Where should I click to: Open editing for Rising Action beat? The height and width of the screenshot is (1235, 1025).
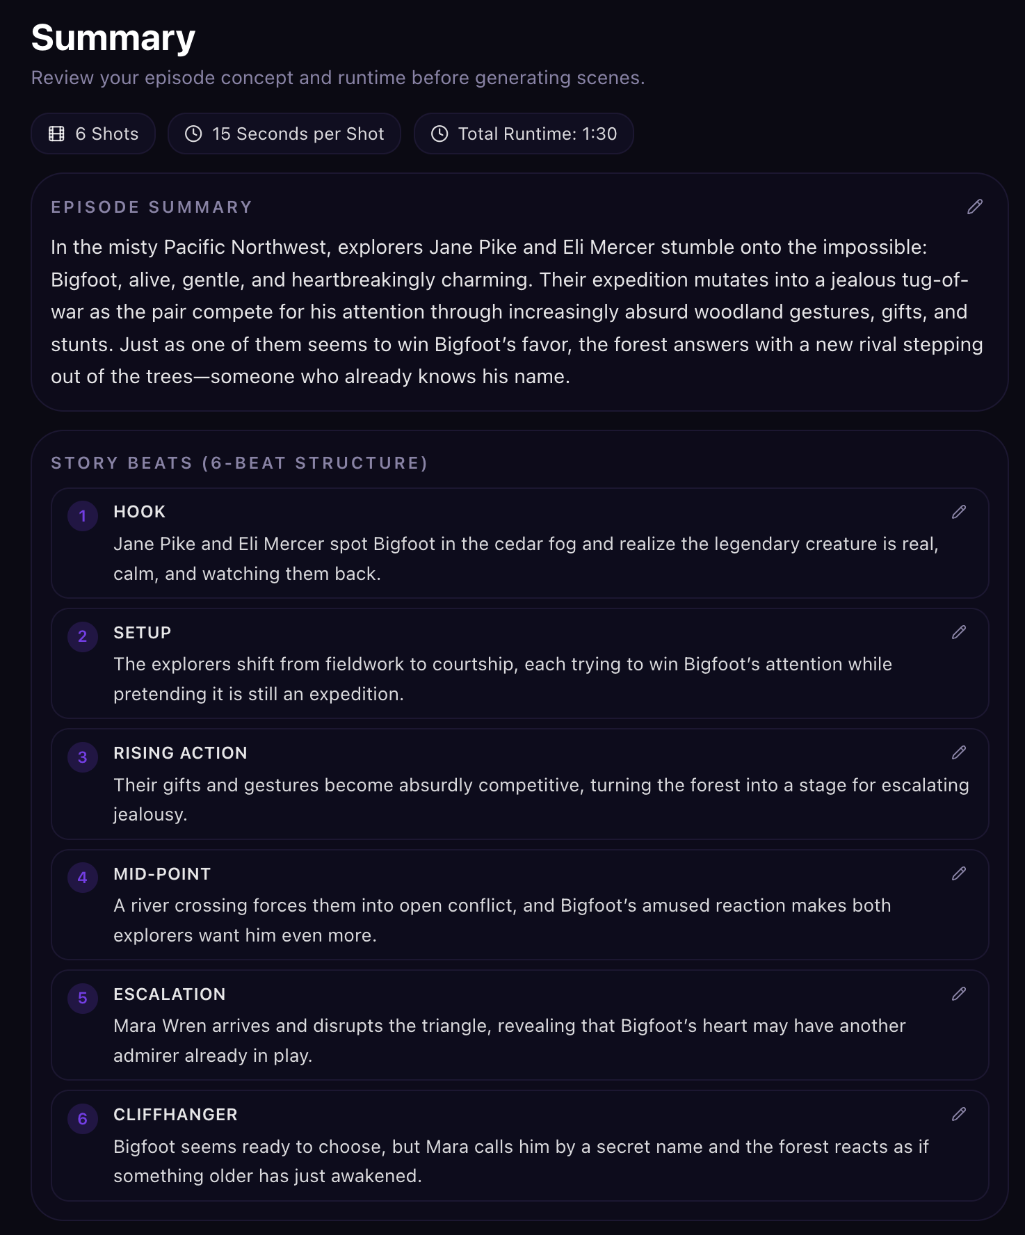(x=959, y=752)
